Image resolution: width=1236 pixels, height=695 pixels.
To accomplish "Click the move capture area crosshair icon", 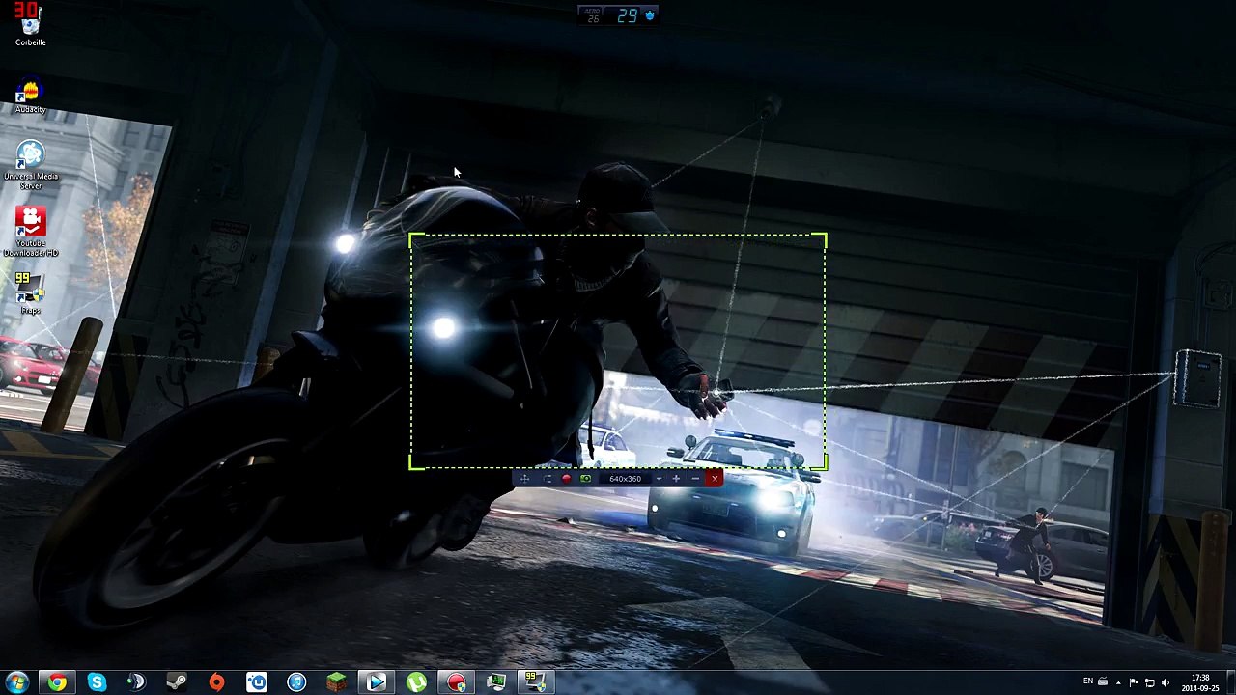I will (x=524, y=479).
